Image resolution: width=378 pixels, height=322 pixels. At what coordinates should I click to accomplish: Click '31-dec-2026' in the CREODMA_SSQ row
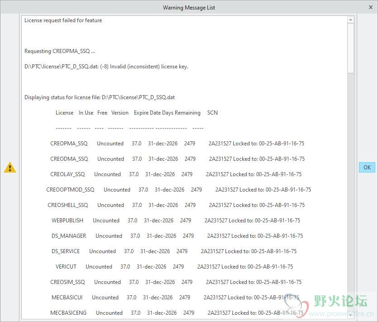(x=163, y=159)
